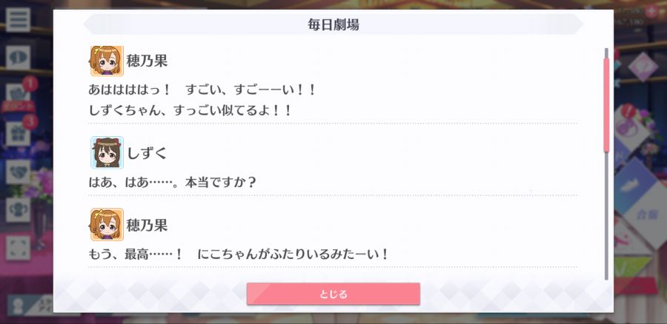667x324 pixels.
Task: Click the しずく speaker name label
Action: coord(146,153)
